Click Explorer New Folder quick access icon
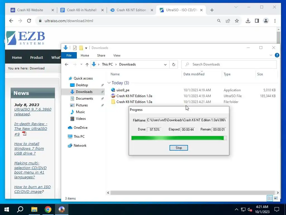The height and width of the screenshot is (215, 286). (81, 48)
